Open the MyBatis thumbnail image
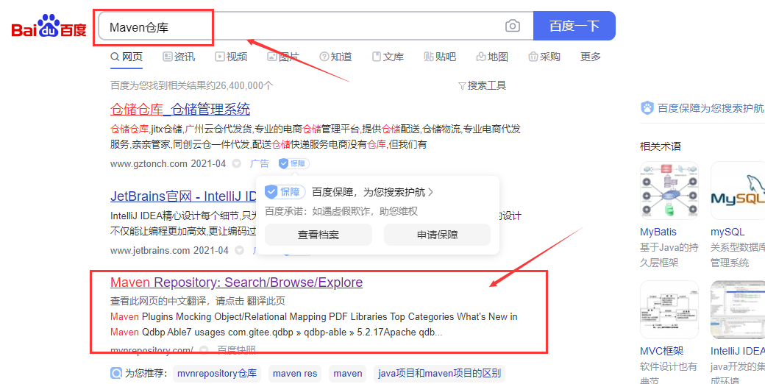This screenshot has height=384, width=765. coord(669,191)
